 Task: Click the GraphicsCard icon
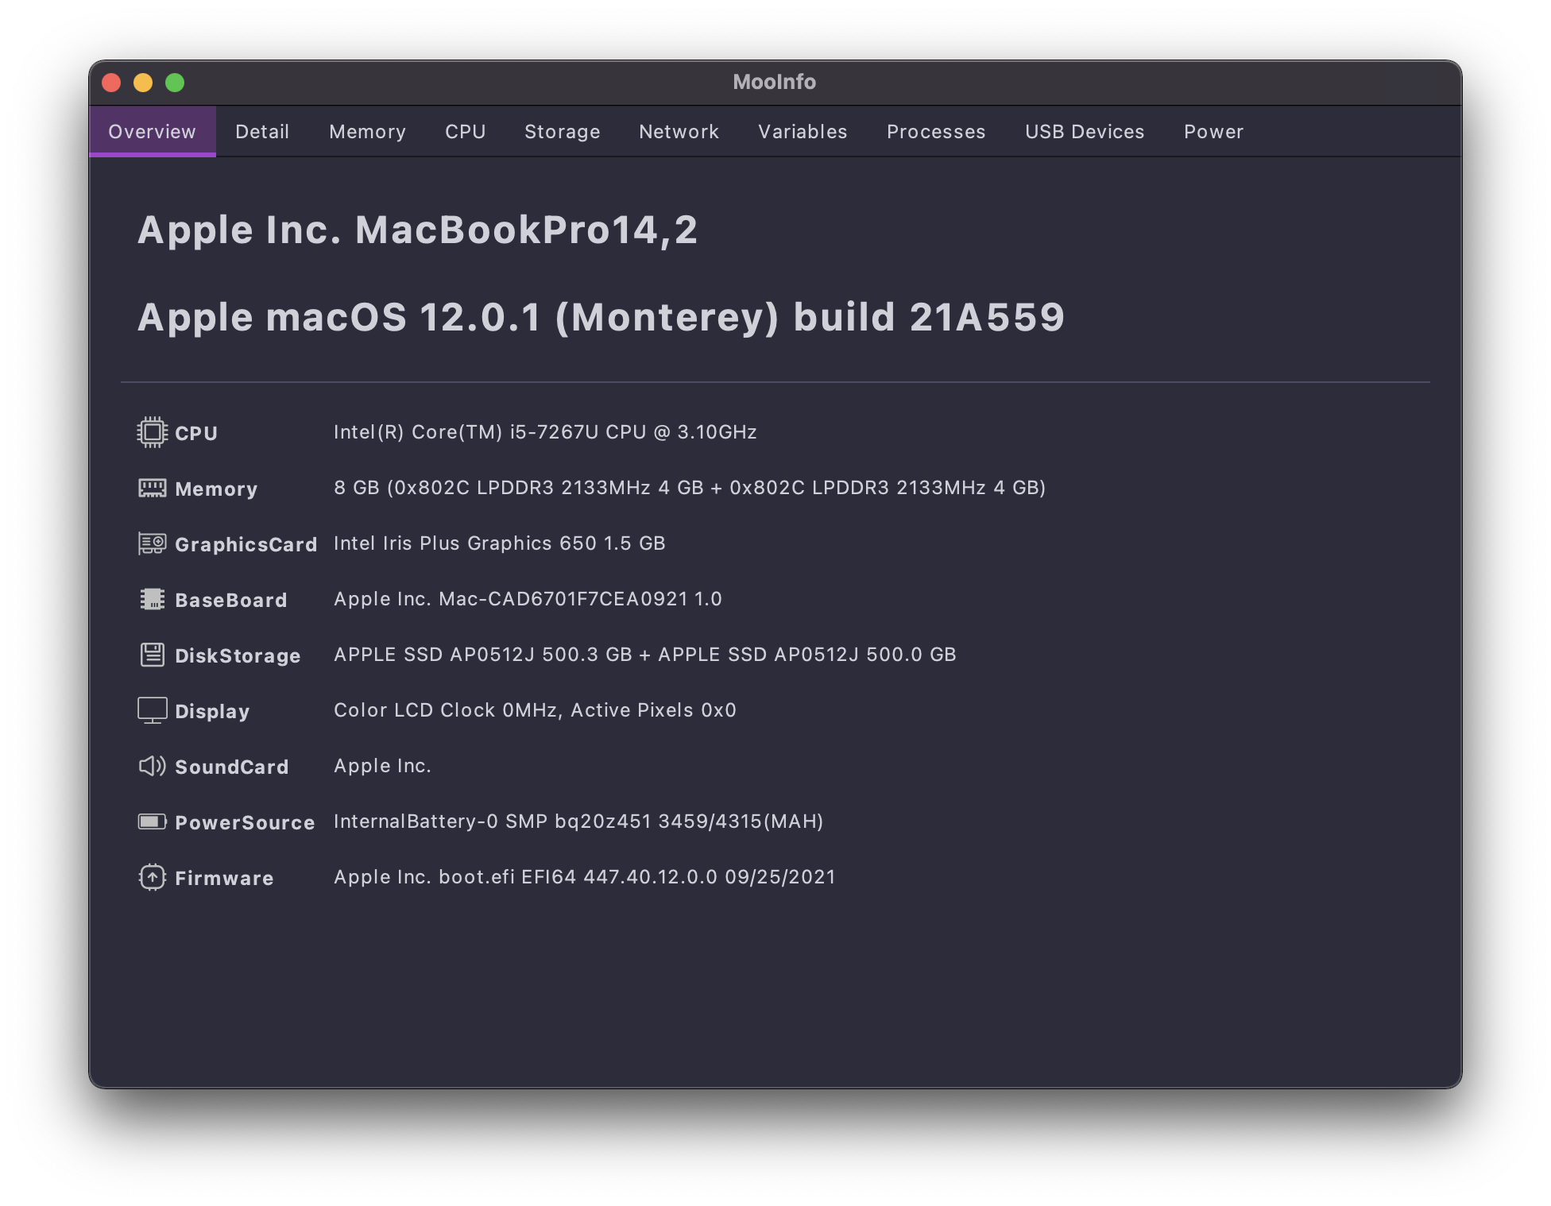pyautogui.click(x=152, y=543)
